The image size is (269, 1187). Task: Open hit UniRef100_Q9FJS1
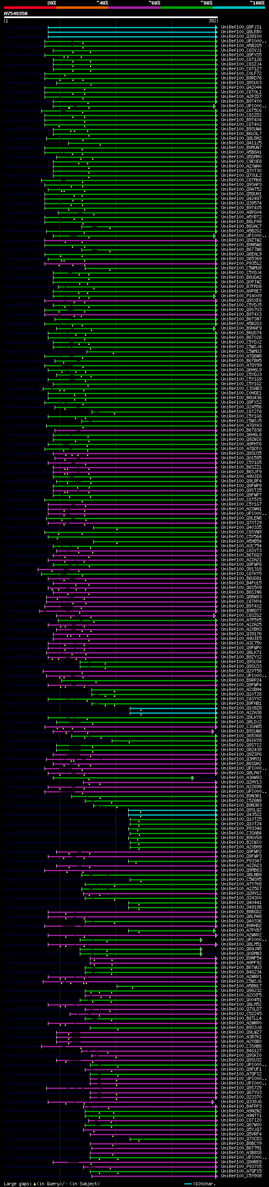[x=241, y=27]
